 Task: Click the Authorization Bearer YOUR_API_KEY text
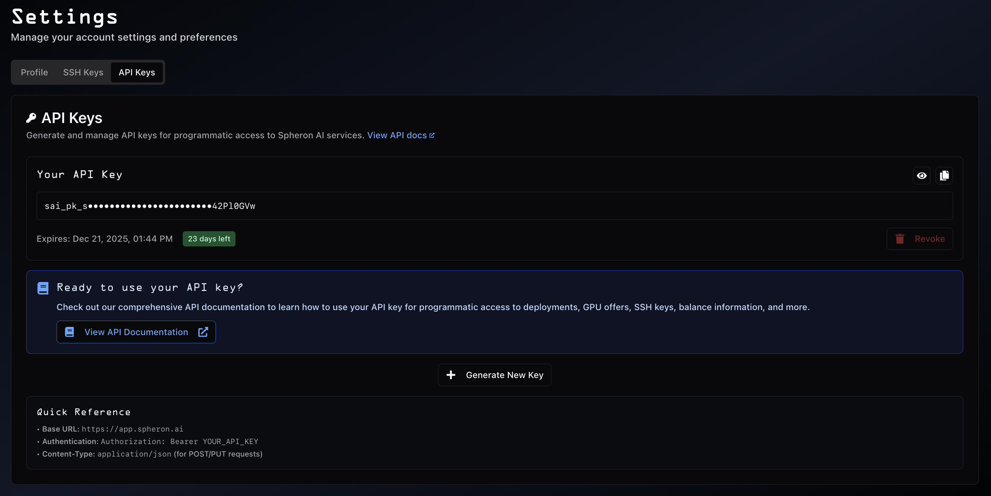pyautogui.click(x=180, y=442)
